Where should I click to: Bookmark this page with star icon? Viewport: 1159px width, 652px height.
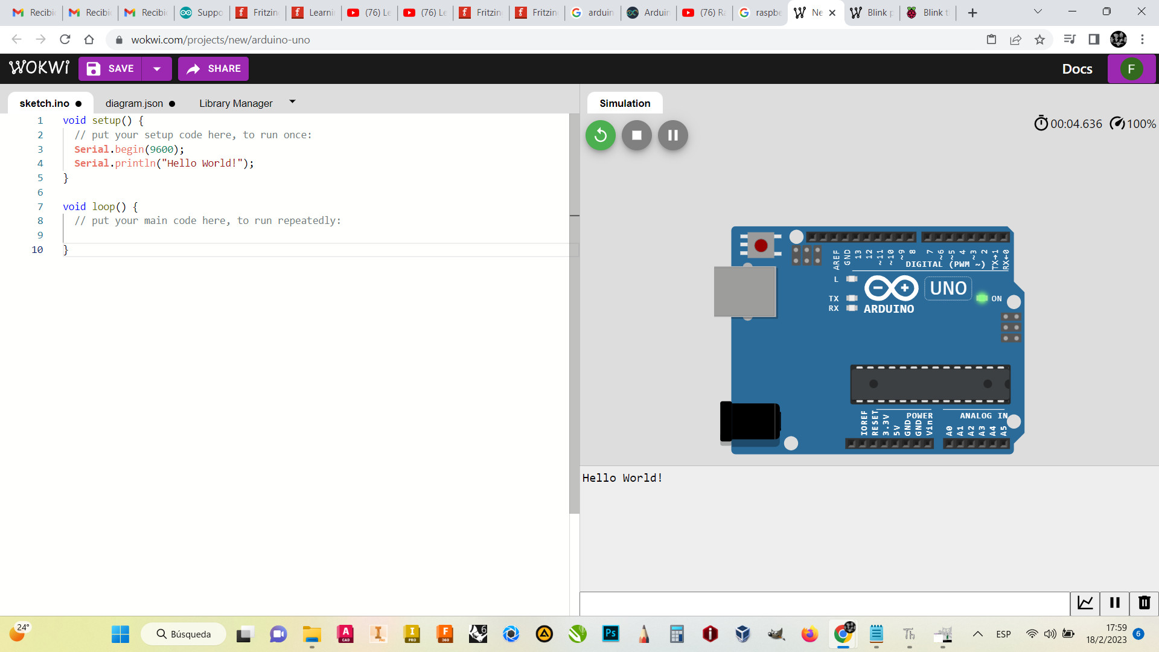[x=1039, y=40]
